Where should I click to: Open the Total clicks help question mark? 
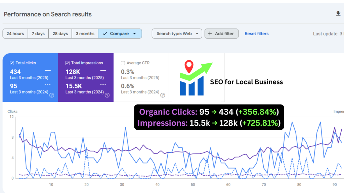point(51,95)
